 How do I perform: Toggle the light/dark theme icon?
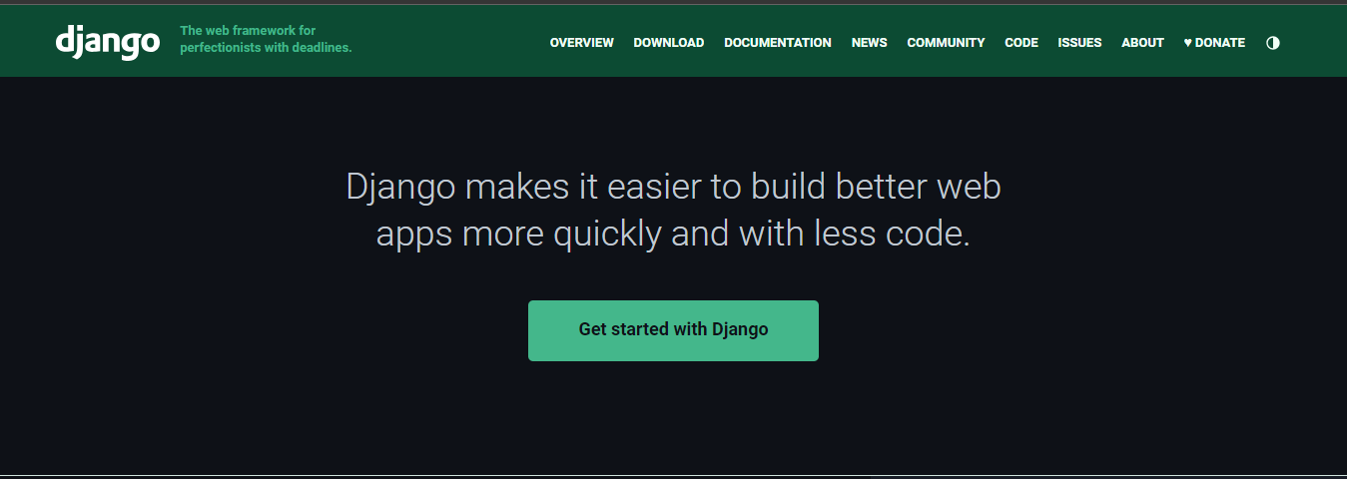click(x=1272, y=43)
